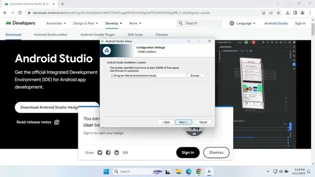The height and width of the screenshot is (177, 315).
Task: Open Google Chrome from the taskbar
Action: point(199,172)
